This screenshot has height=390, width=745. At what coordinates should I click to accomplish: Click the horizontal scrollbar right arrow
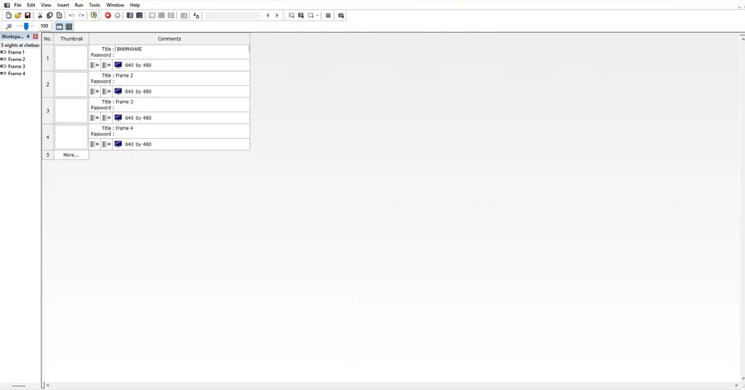click(737, 385)
